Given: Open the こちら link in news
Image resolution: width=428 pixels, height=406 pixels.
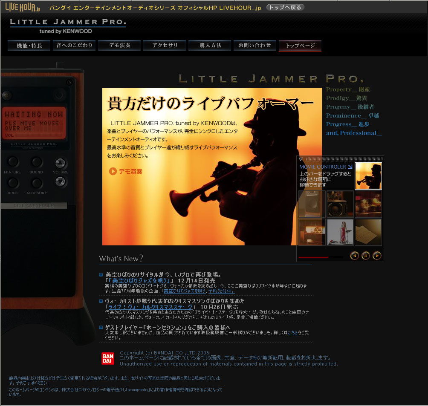Looking at the screenshot, I should (293, 333).
